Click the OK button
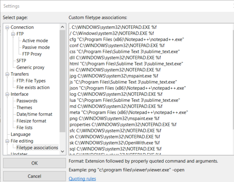Screen dimensions: 234x182 coord(34,163)
